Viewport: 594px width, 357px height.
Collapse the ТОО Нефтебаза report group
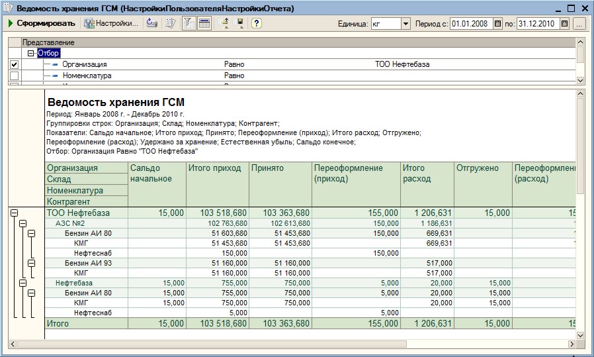point(14,213)
